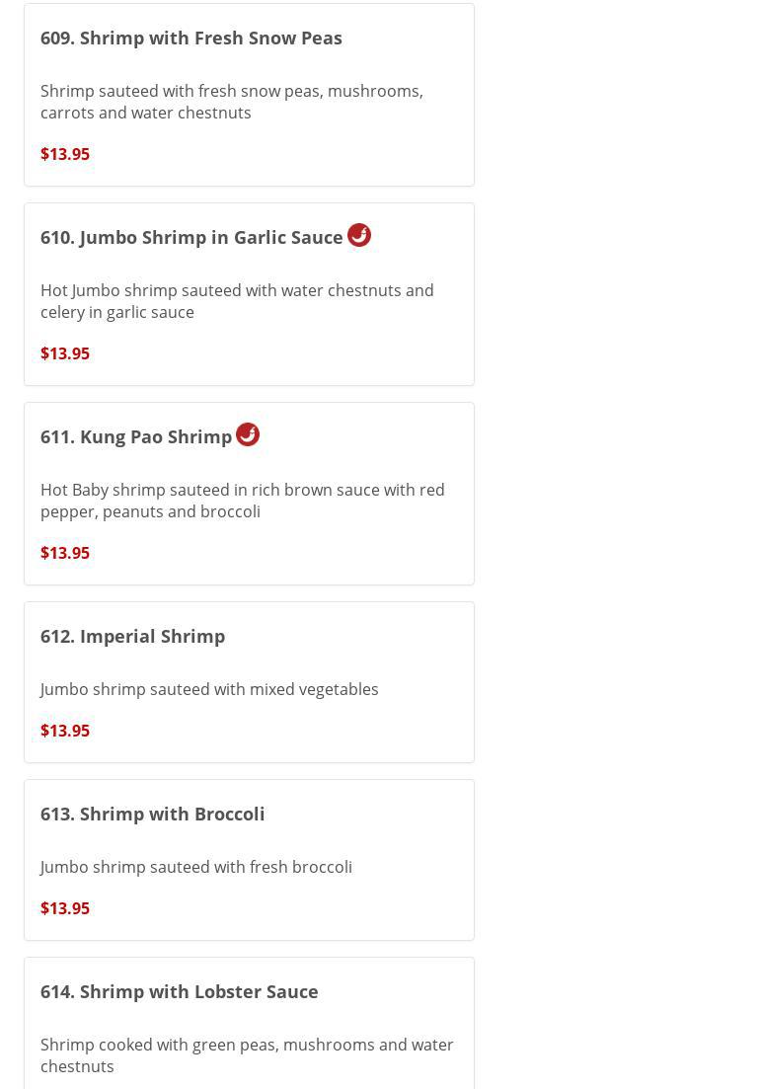Click the price of Shrimp with Fresh Snow Peas
Screen dimensions: 760x1089
65,154
